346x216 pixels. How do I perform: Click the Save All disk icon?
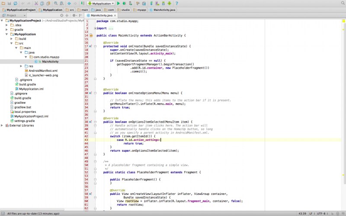coord(9,3)
